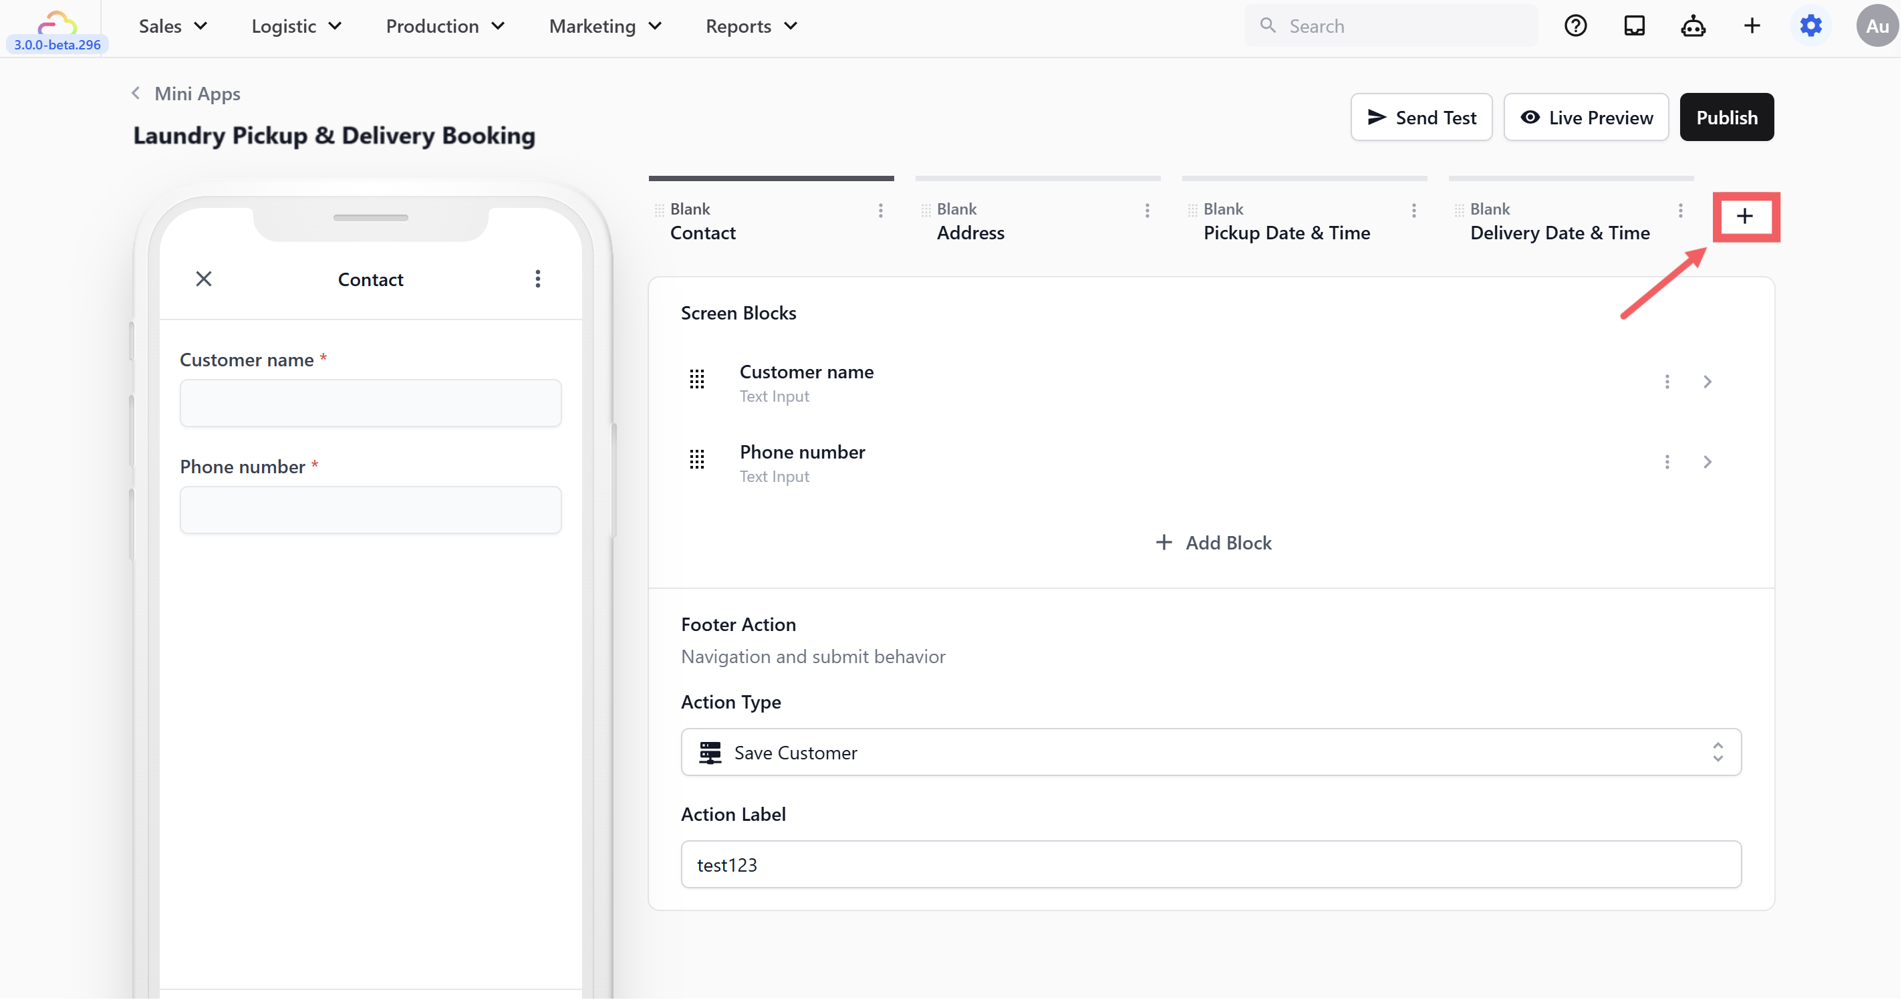The width and height of the screenshot is (1902, 1000).
Task: Click the Action Label text field
Action: coord(1211,864)
